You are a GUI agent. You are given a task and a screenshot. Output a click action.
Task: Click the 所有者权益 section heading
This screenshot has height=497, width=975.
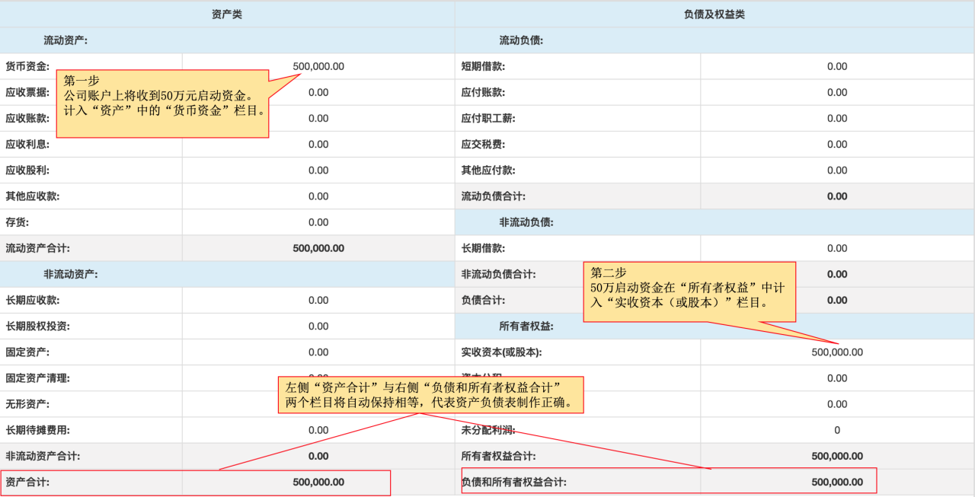(526, 327)
